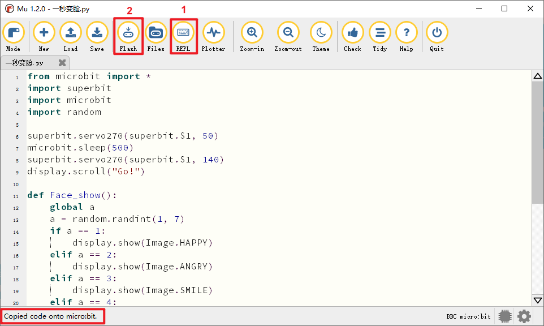Tidy up the code formatting

[x=380, y=36]
